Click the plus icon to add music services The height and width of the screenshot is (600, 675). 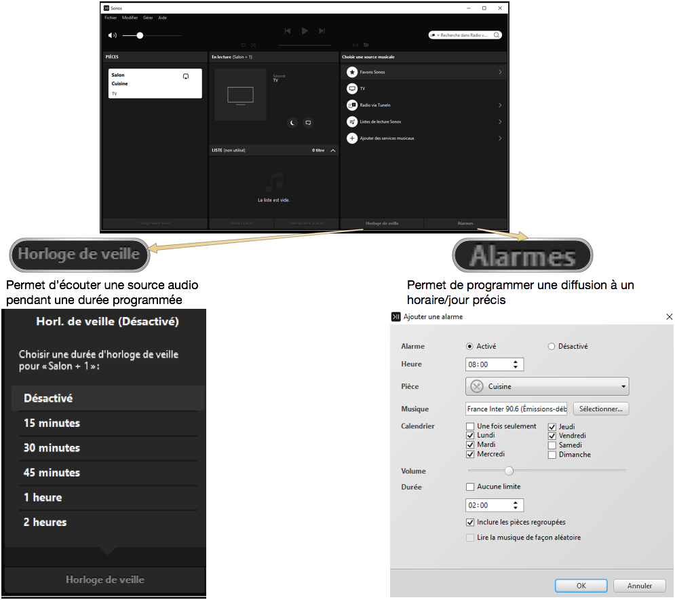tap(352, 138)
